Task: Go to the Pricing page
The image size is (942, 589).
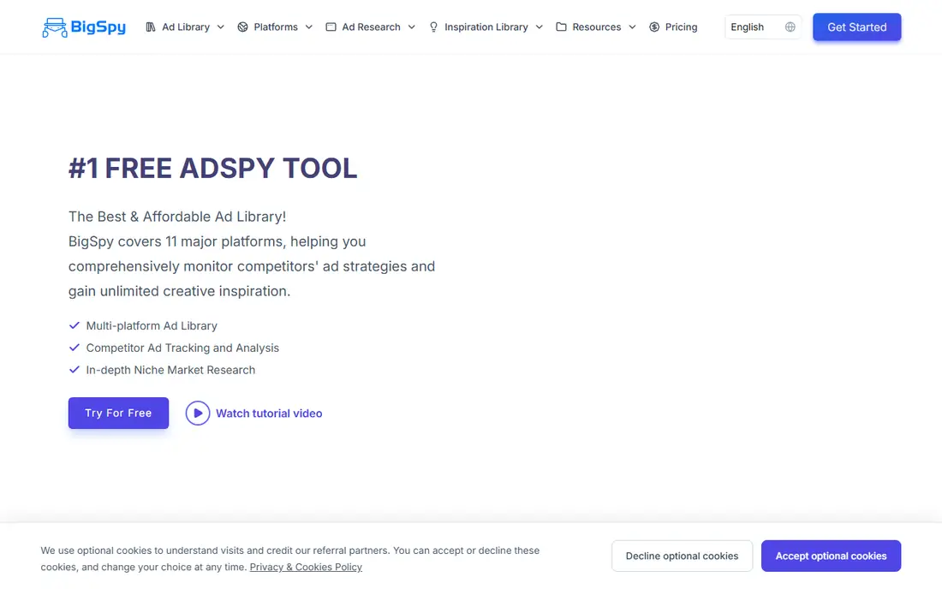Action: pos(673,27)
